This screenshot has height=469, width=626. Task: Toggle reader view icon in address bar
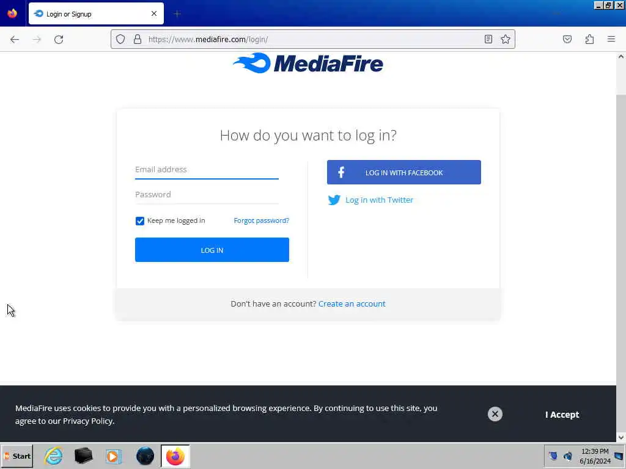click(488, 39)
